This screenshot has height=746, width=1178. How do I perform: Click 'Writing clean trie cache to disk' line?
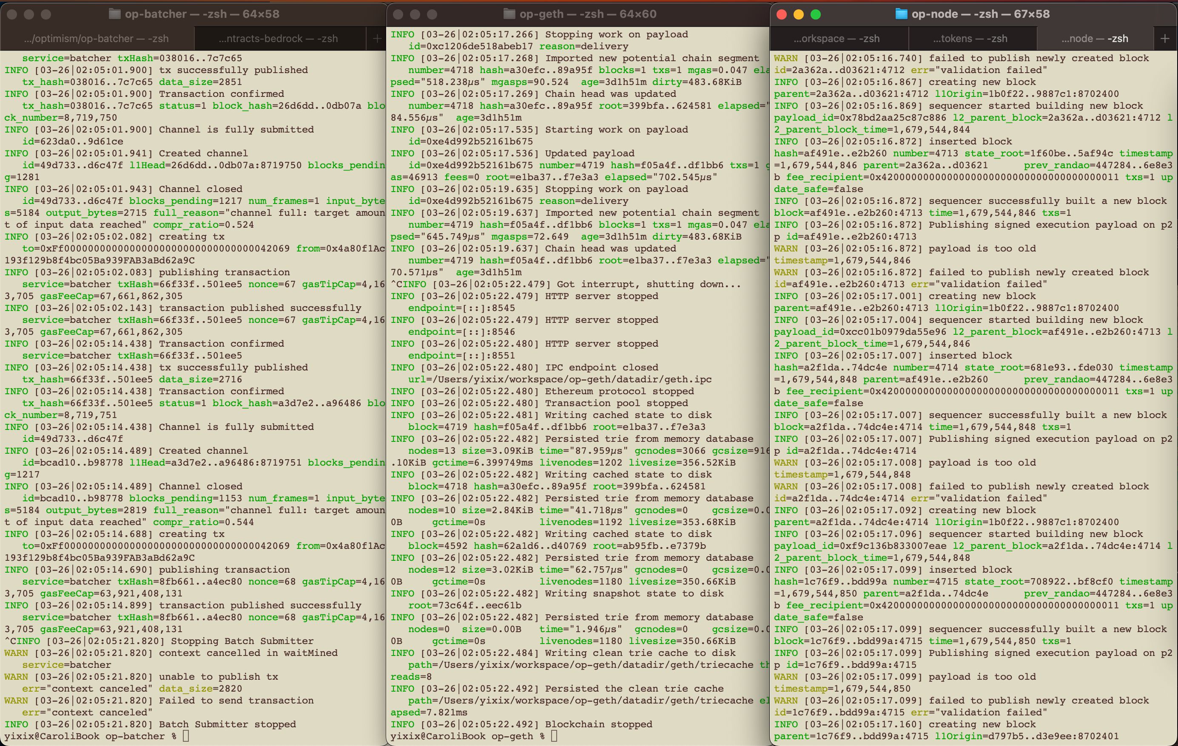[x=563, y=653]
